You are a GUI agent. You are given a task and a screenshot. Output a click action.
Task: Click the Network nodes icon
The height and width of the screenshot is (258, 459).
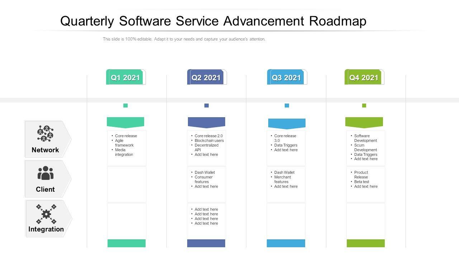(45, 133)
